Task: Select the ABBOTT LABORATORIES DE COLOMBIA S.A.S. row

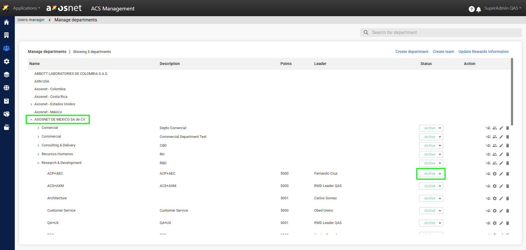Action: [71, 74]
